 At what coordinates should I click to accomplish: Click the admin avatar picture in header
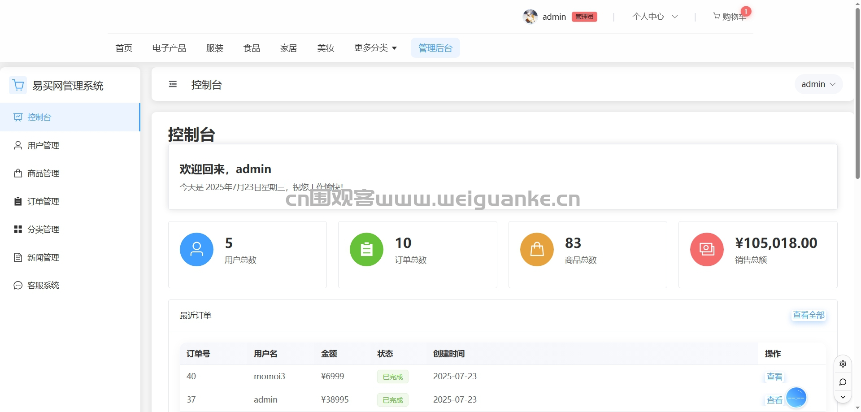click(x=530, y=17)
